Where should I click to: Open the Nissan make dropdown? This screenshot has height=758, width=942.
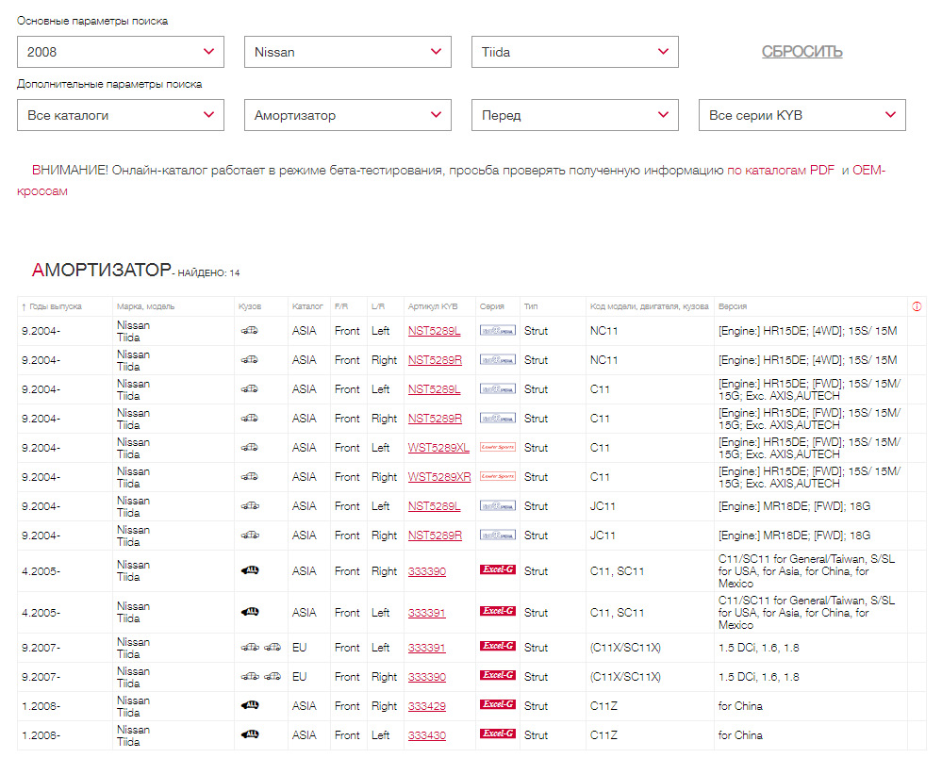348,52
